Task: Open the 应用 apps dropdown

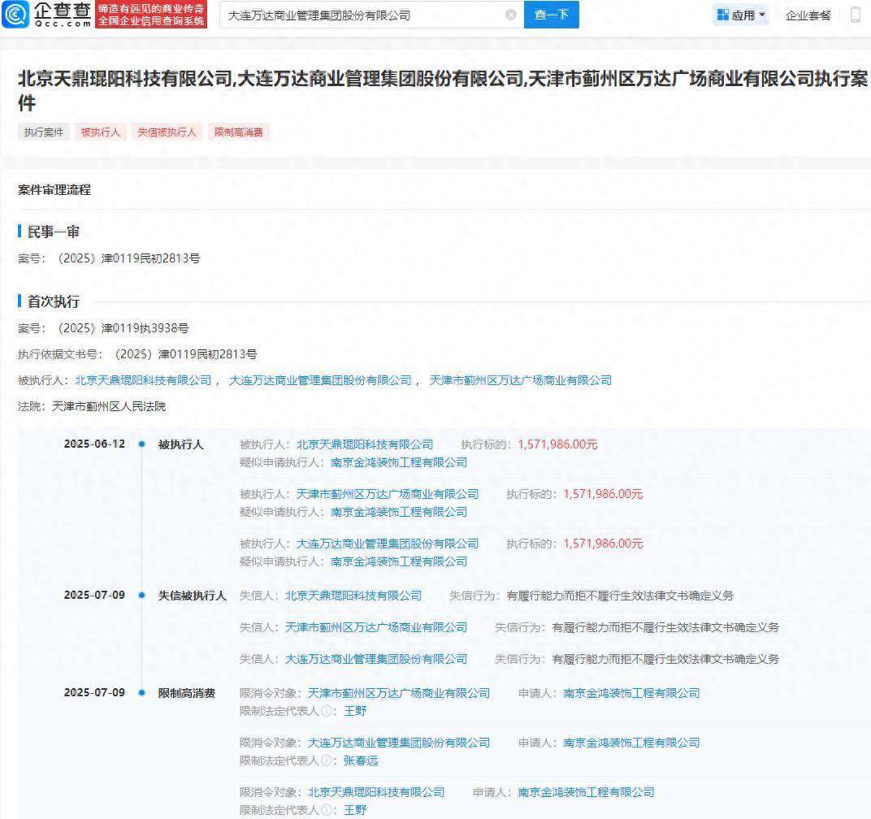Action: coord(740,15)
